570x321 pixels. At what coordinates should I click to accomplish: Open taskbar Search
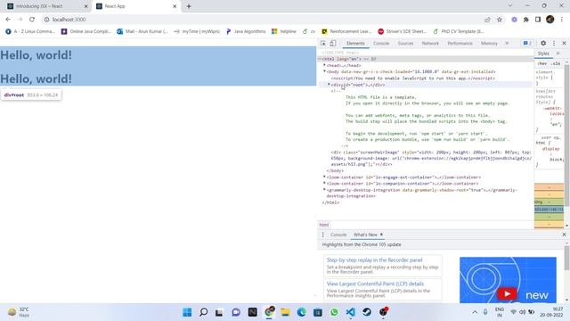pos(204,312)
